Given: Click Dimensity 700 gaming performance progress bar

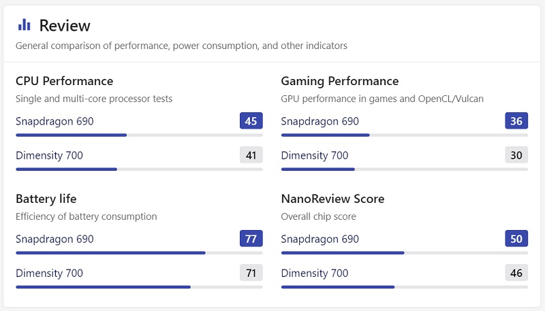Looking at the screenshot, I should (x=405, y=169).
